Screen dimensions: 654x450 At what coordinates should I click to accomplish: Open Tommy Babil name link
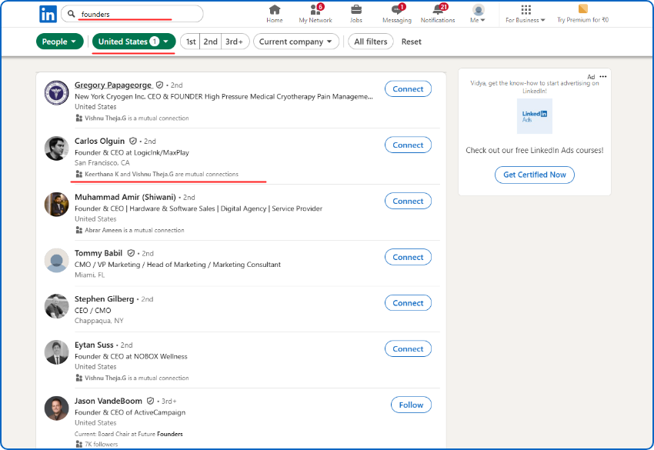(98, 253)
